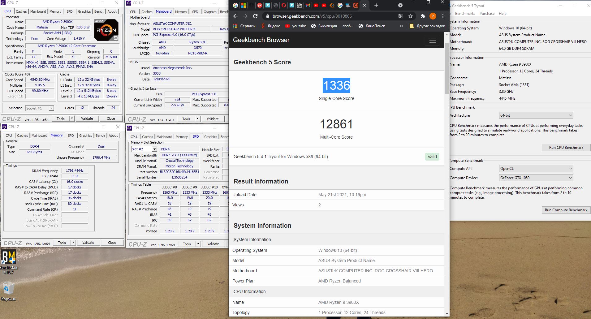The width and height of the screenshot is (591, 319).
Task: Reload the Geekbench results page
Action: click(255, 16)
